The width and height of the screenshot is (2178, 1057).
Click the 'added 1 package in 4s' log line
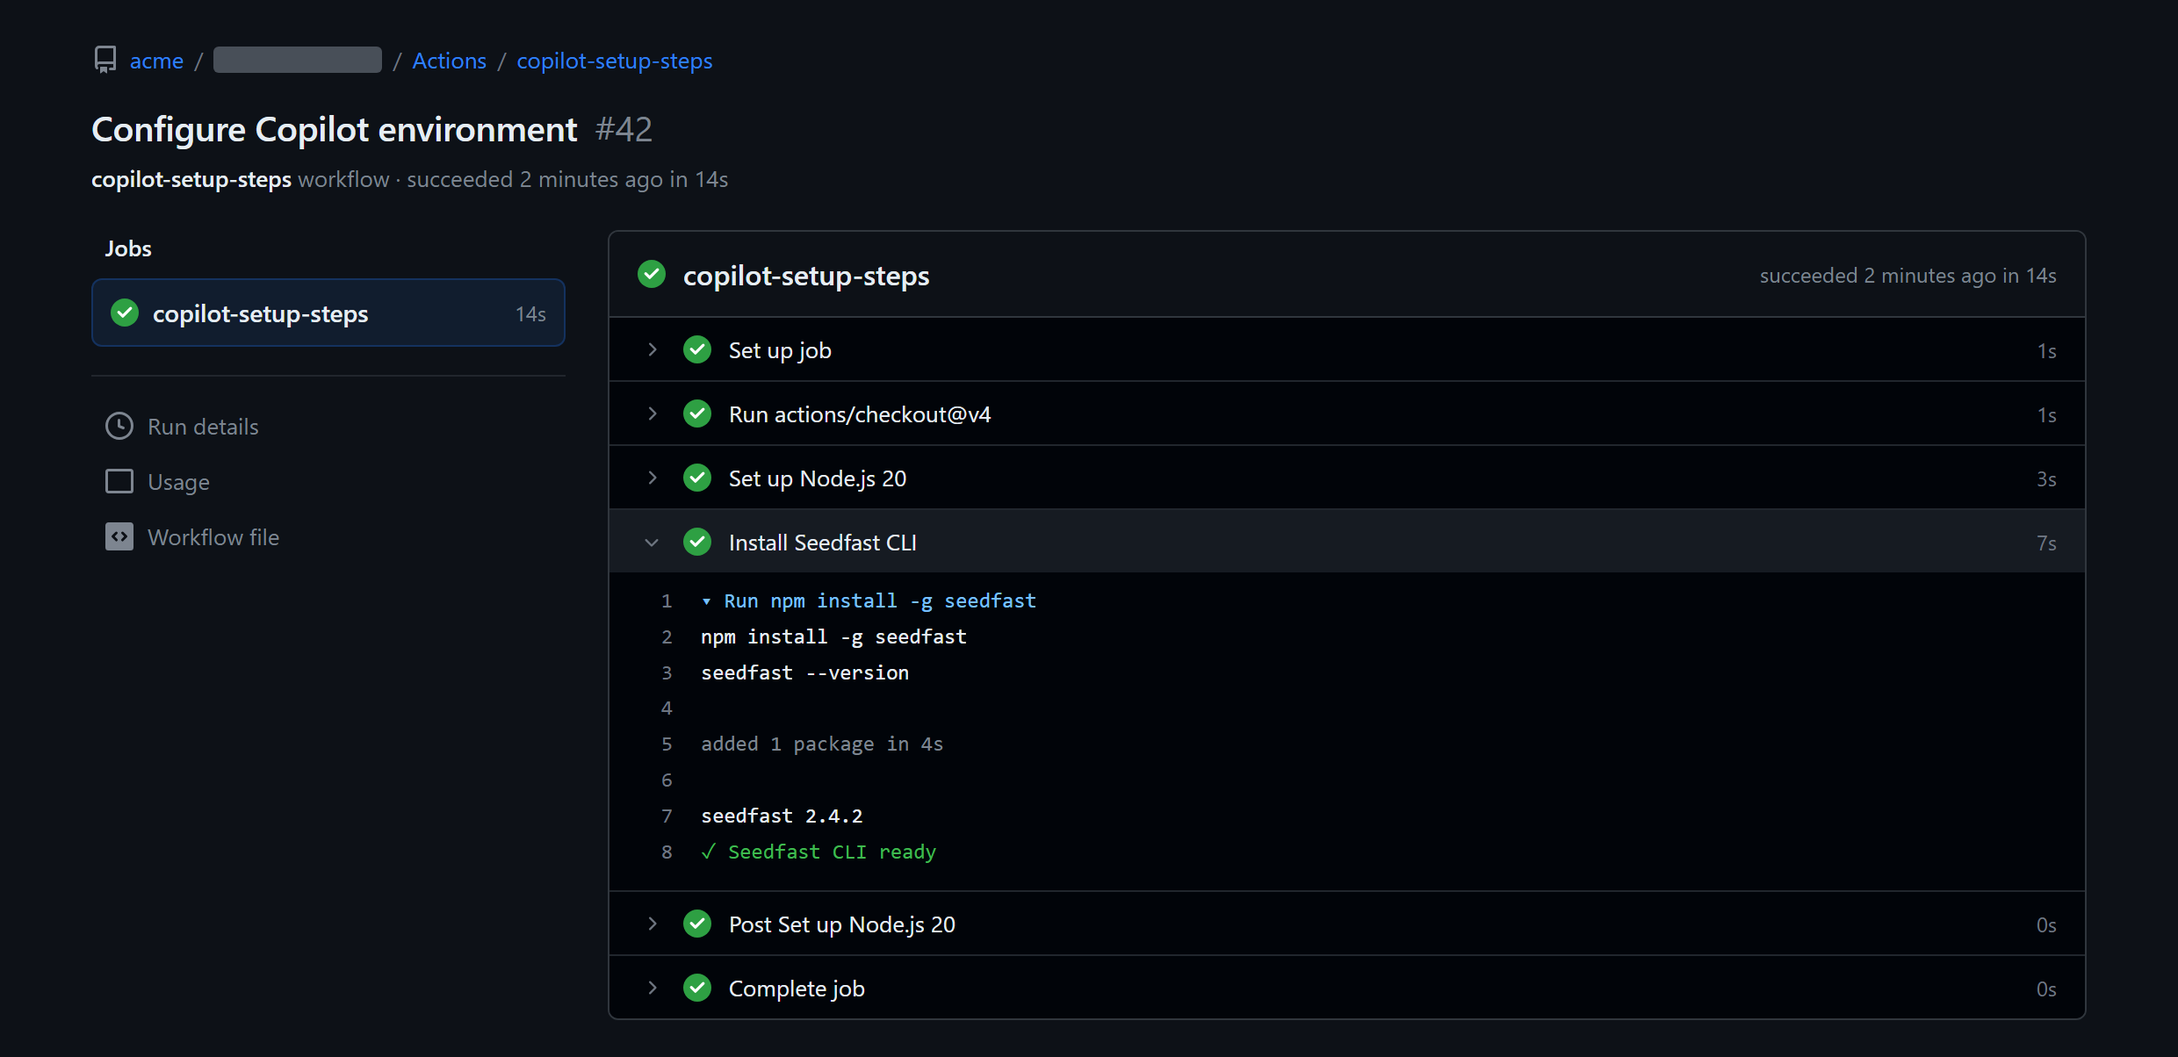pyautogui.click(x=822, y=744)
